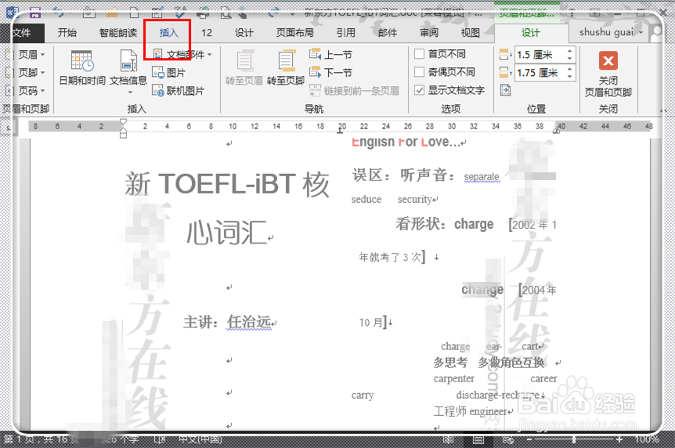This screenshot has height=448, width=675.
Task: Open the 引用 references tab
Action: tap(345, 33)
